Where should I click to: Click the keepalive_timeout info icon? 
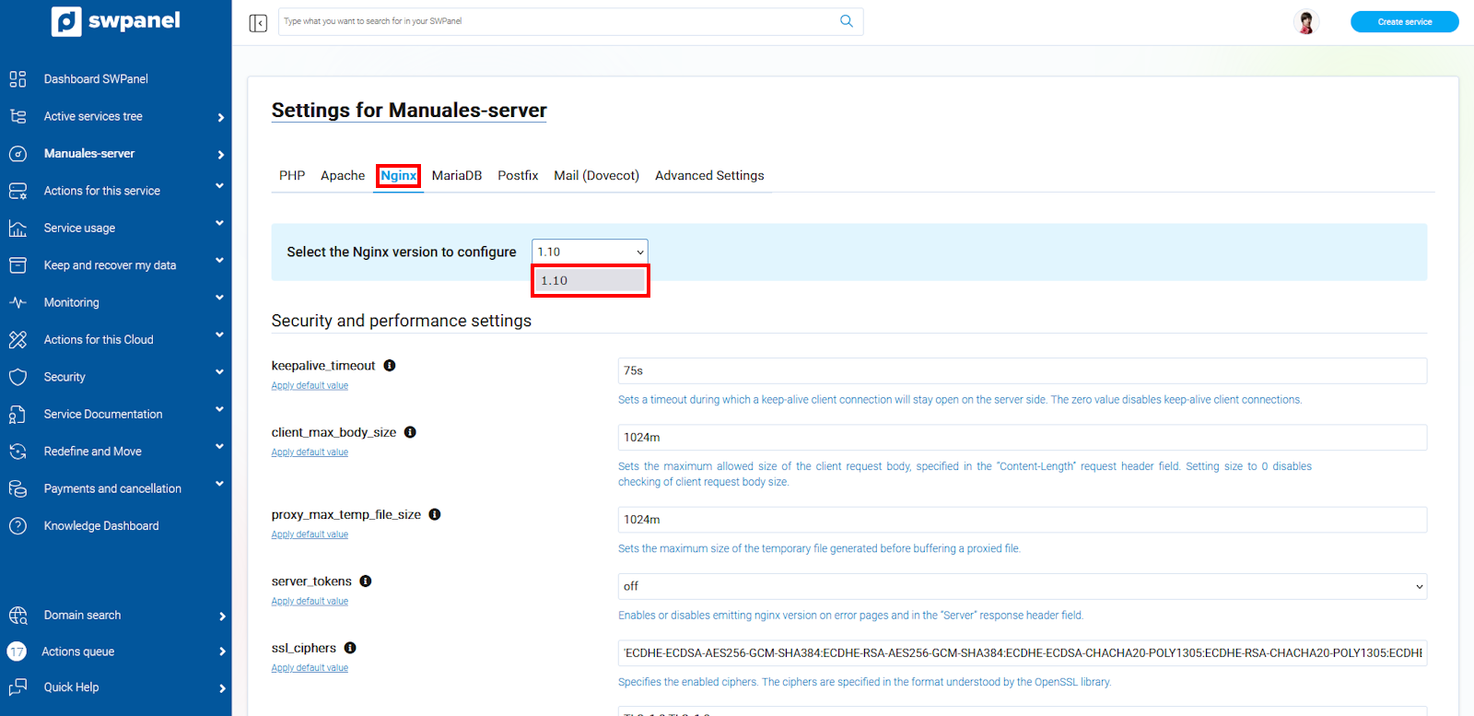click(x=390, y=366)
